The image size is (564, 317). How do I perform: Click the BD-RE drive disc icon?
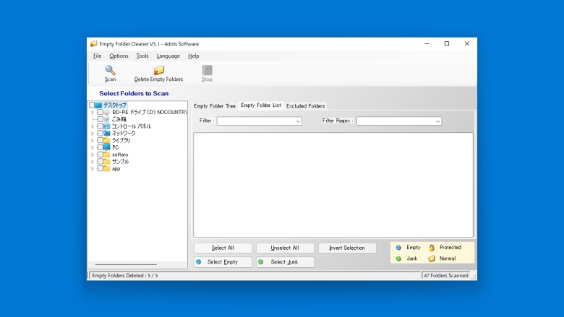tap(107, 112)
